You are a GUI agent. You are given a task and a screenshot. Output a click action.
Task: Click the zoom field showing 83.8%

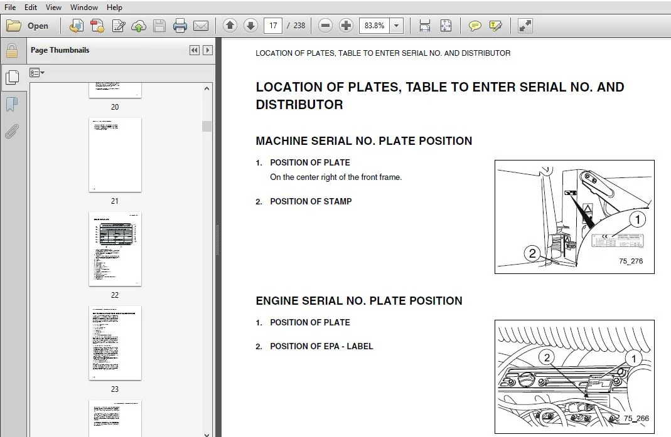(375, 26)
